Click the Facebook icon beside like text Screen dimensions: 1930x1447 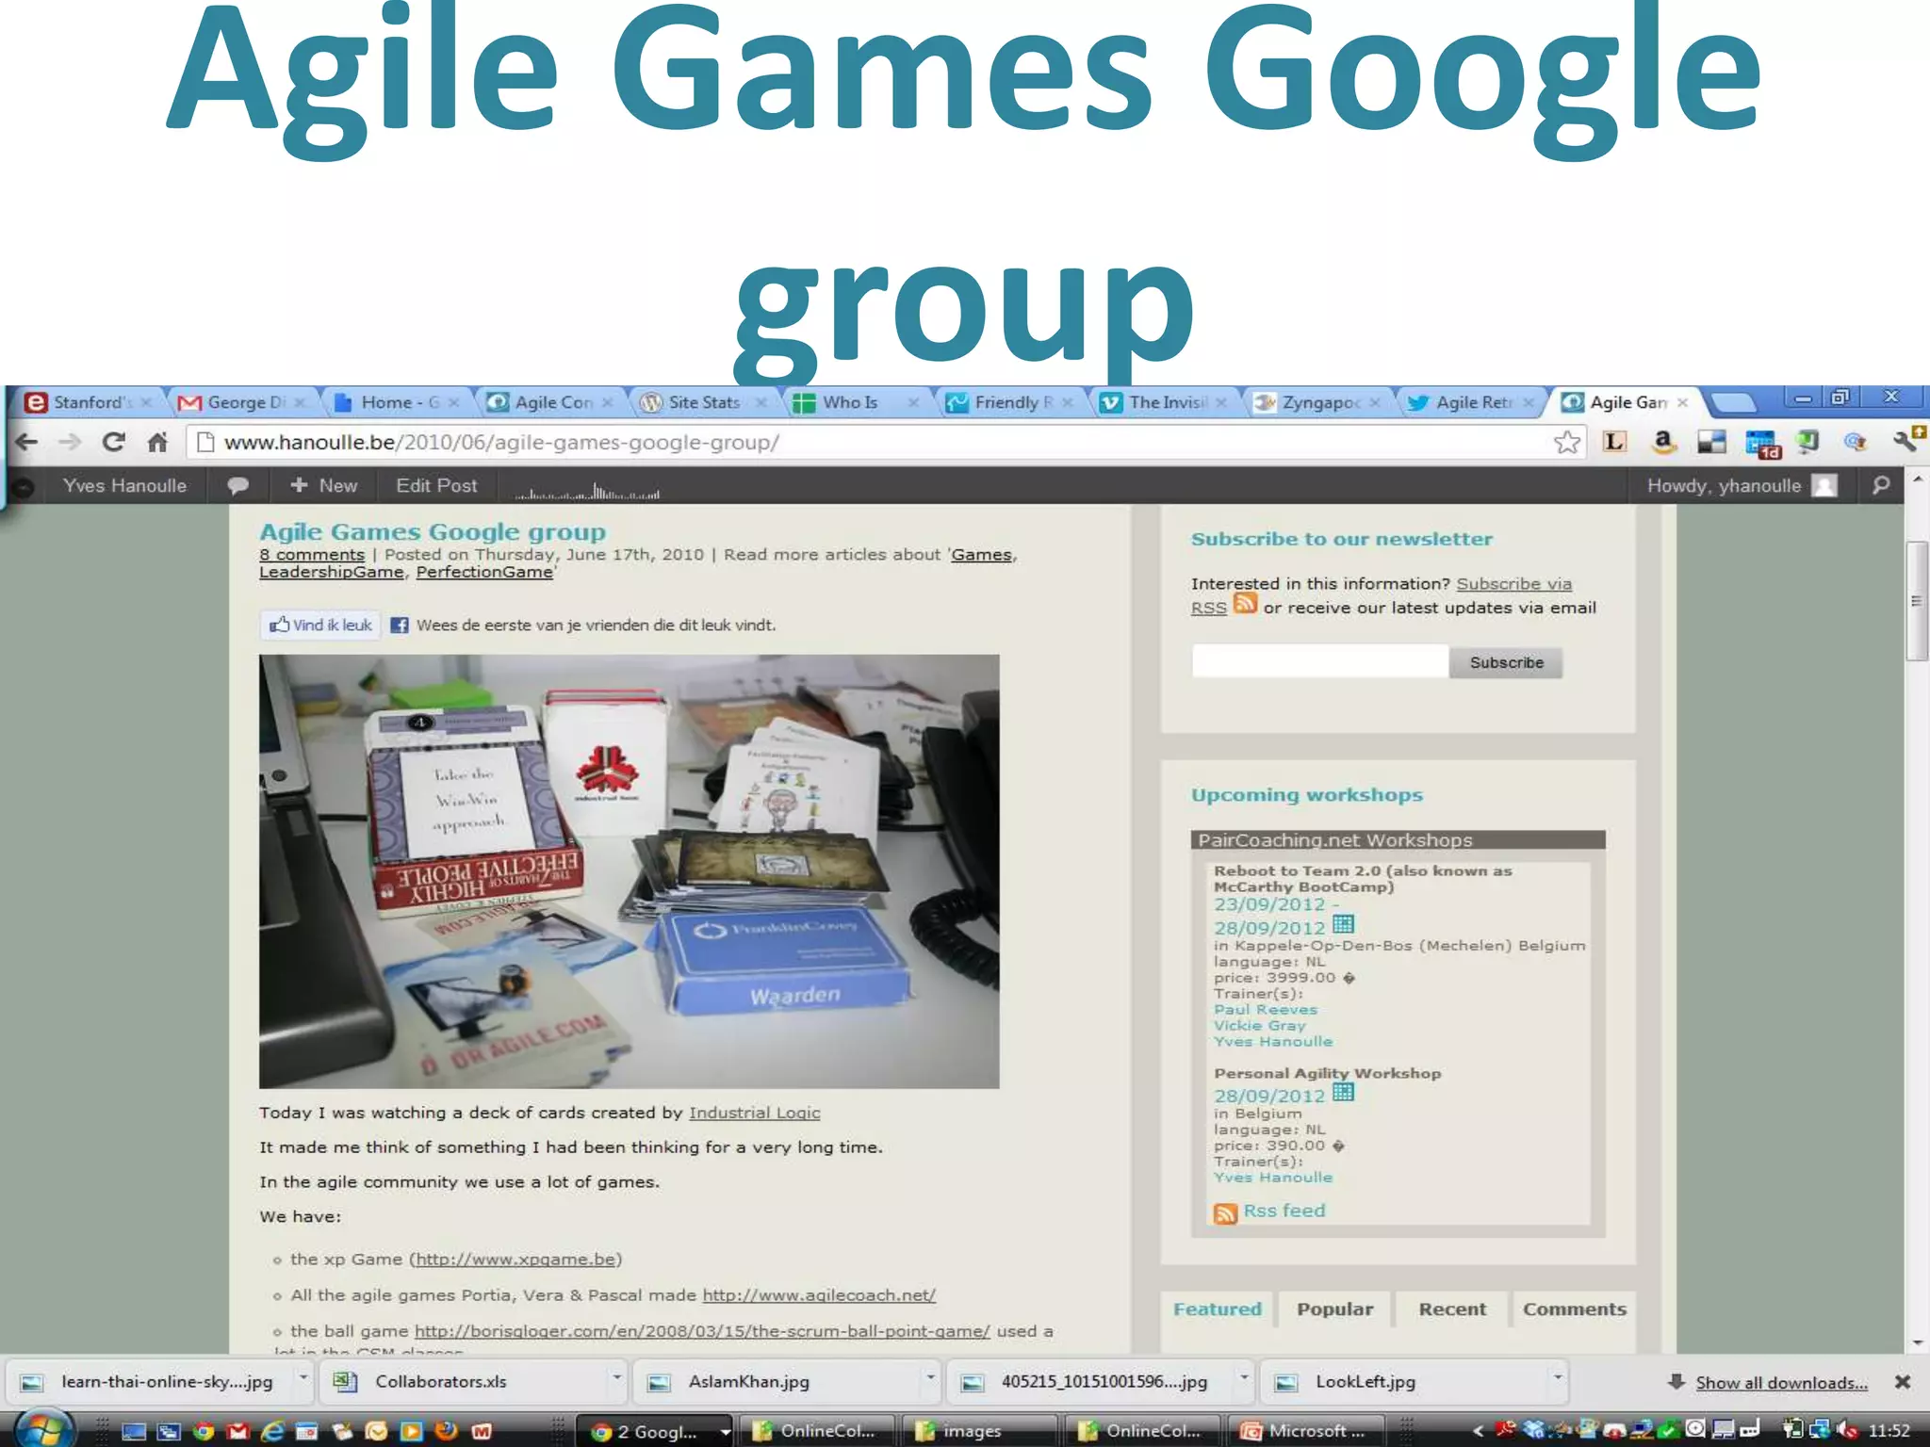(x=400, y=625)
